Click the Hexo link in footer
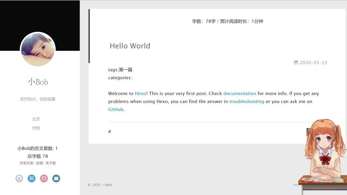The image size is (347, 195). click(x=297, y=185)
